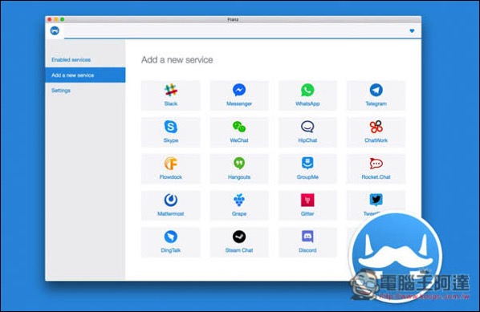The height and width of the screenshot is (312, 480).
Task: Add the TweetDeck Twitter bird service
Action: click(376, 205)
